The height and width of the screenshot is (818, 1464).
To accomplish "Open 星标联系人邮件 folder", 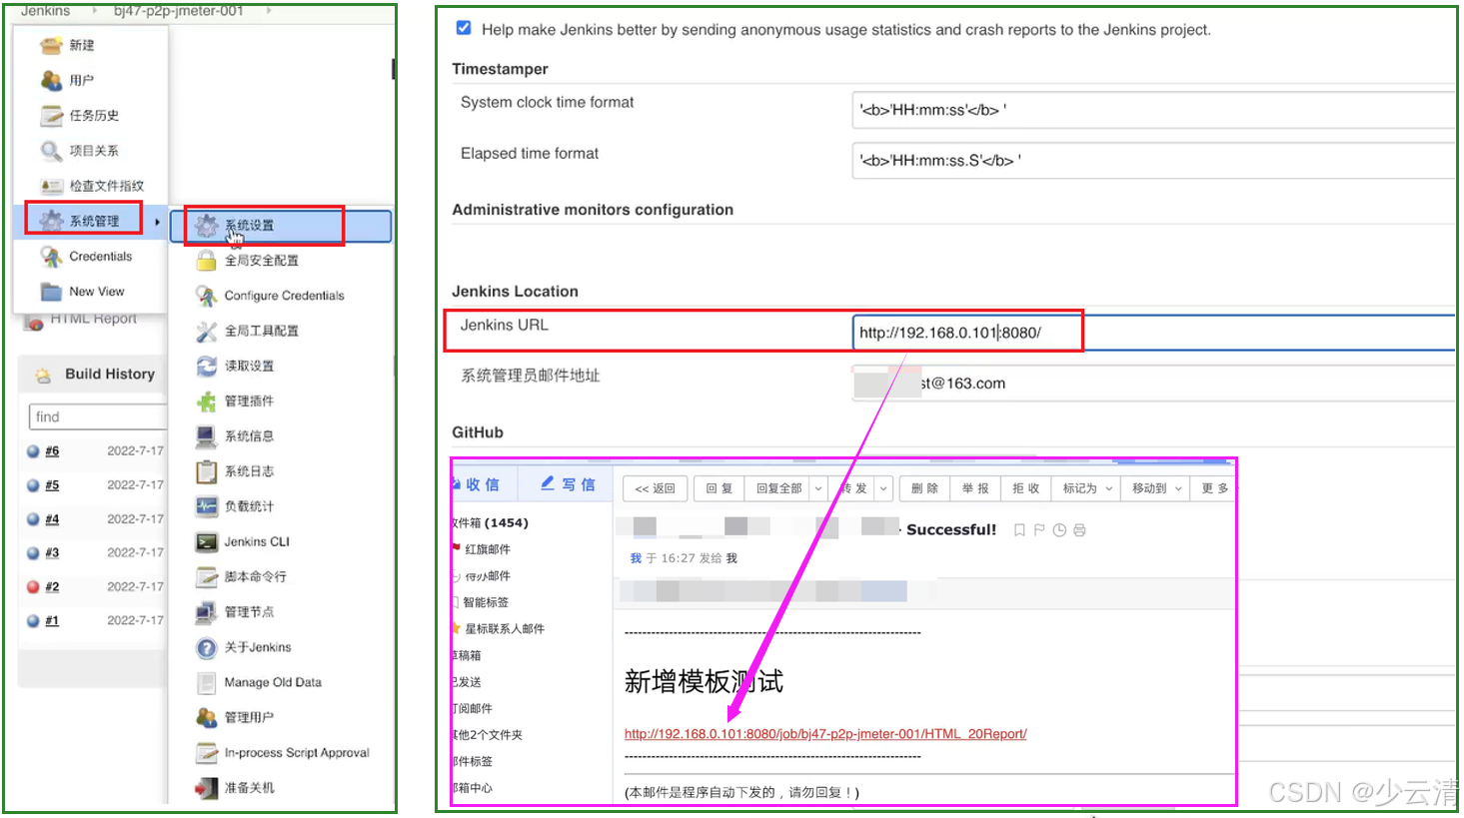I will coord(505,629).
